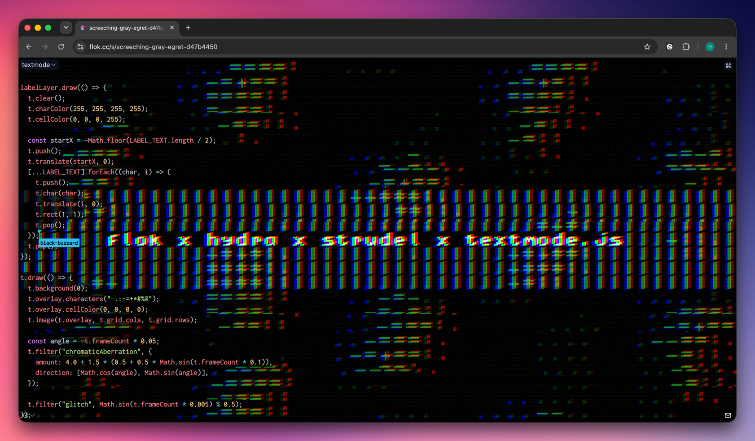This screenshot has width=755, height=441.
Task: Open Chrome's three-dot menu
Action: [x=726, y=47]
